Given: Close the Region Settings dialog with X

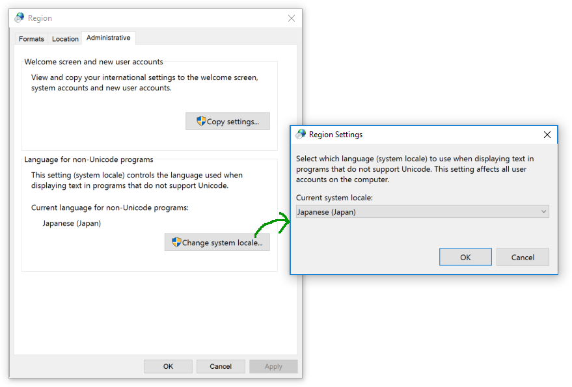Looking at the screenshot, I should (x=547, y=135).
